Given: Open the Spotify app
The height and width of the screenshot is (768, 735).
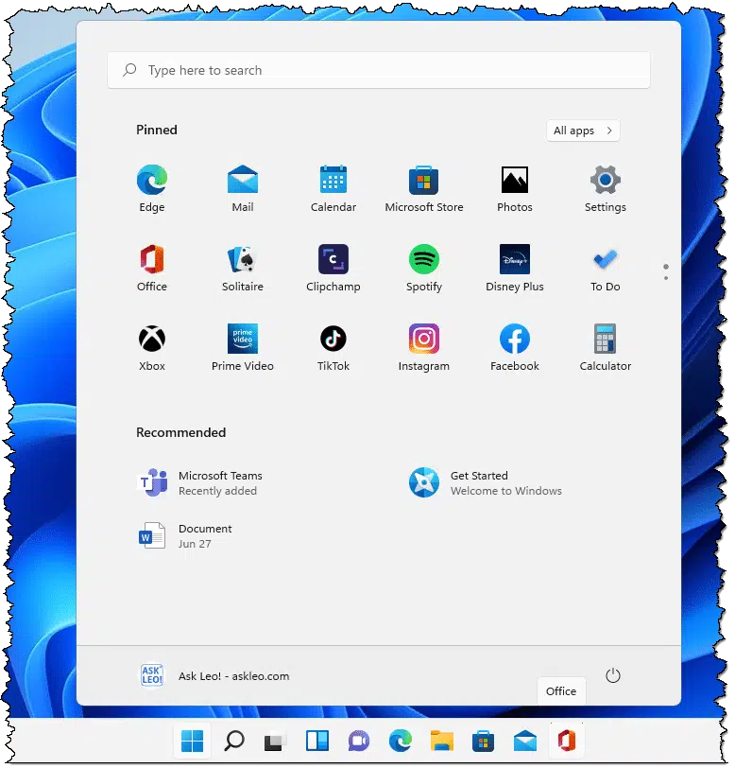Looking at the screenshot, I should [424, 268].
